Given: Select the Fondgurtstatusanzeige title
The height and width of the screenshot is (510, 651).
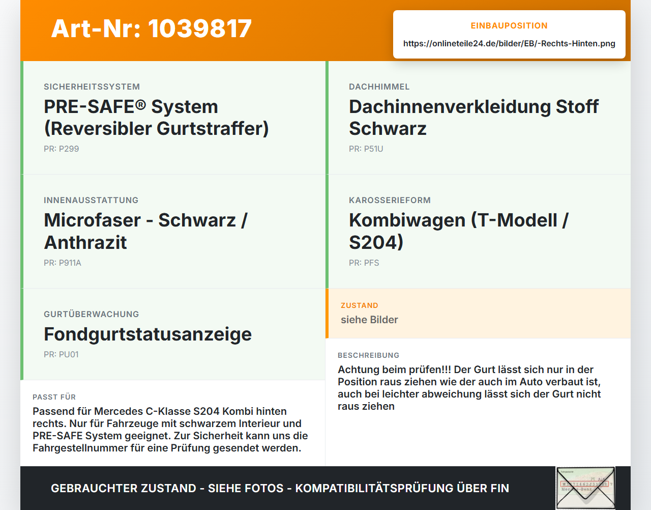Looking at the screenshot, I should pyautogui.click(x=147, y=334).
